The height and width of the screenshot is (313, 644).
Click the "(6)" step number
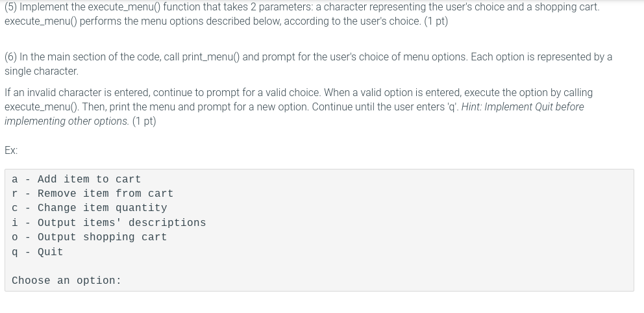(10, 57)
